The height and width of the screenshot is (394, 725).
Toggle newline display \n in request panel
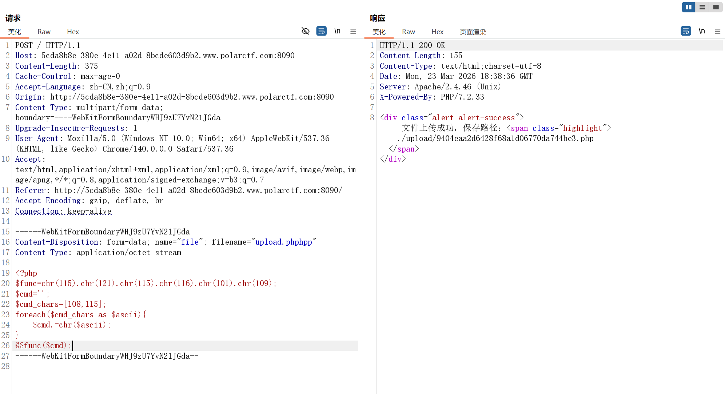click(337, 31)
